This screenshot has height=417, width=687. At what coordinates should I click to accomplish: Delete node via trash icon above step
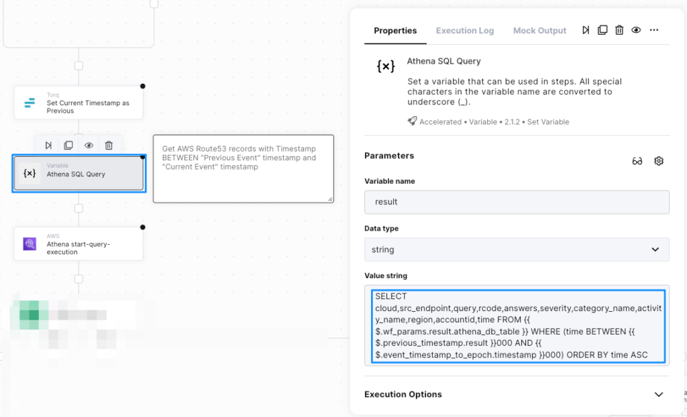click(109, 145)
